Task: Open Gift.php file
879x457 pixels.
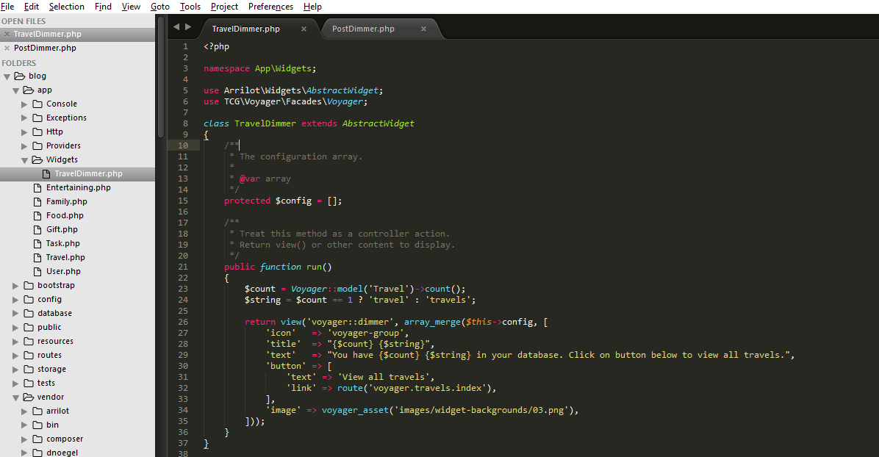Action: coord(62,230)
